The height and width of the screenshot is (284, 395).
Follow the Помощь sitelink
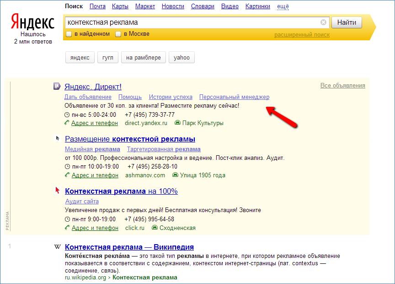point(130,97)
